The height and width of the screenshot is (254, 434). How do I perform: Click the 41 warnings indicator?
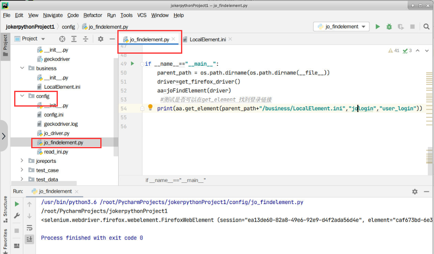point(394,51)
